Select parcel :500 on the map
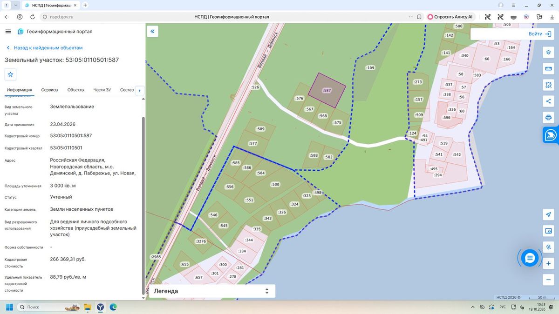The image size is (559, 314). tap(275, 185)
